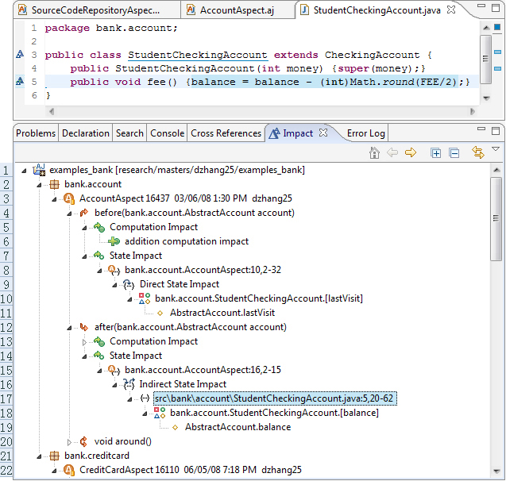Click the StudentCheckingAccount.[balance] icon
The image size is (506, 481).
[x=160, y=413]
